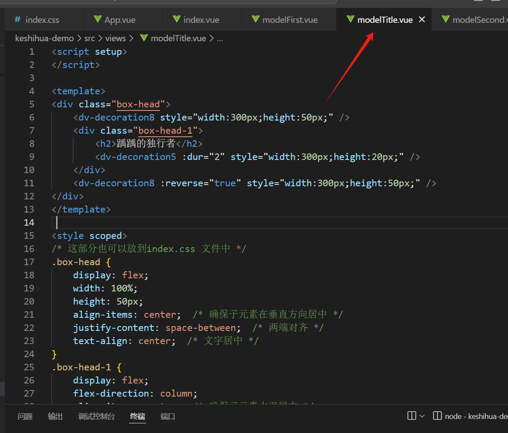Screen dimensions: 508x433
Task: Click the Vue icon on modelSecond.vue tab
Action: tap(446, 19)
